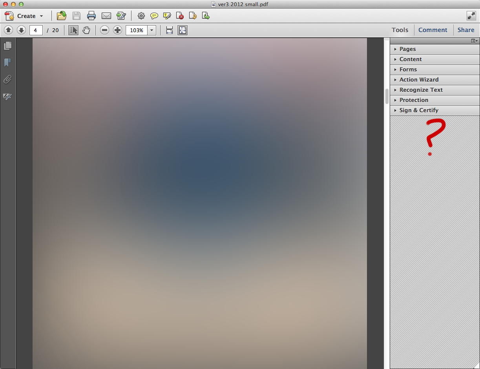Click the extract page icon with green arrow
Viewport: 480px width, 369px height.
[x=206, y=16]
